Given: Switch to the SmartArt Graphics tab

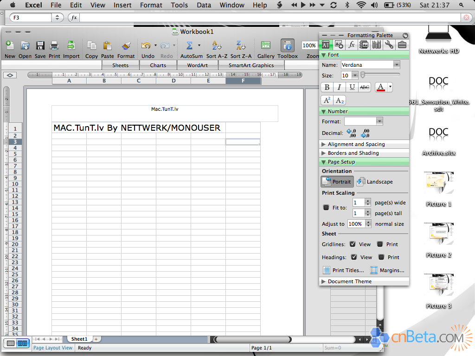Looking at the screenshot, I should [251, 65].
